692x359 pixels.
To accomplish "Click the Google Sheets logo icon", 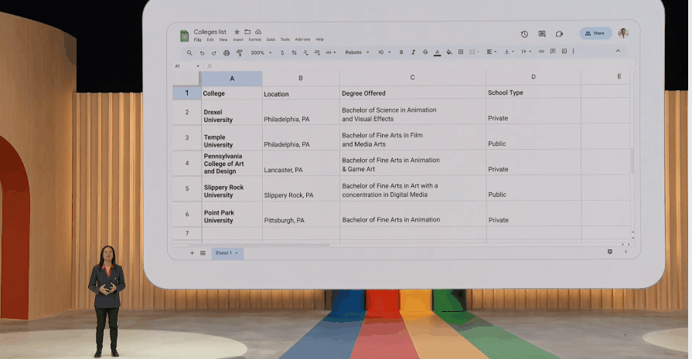I will point(185,36).
